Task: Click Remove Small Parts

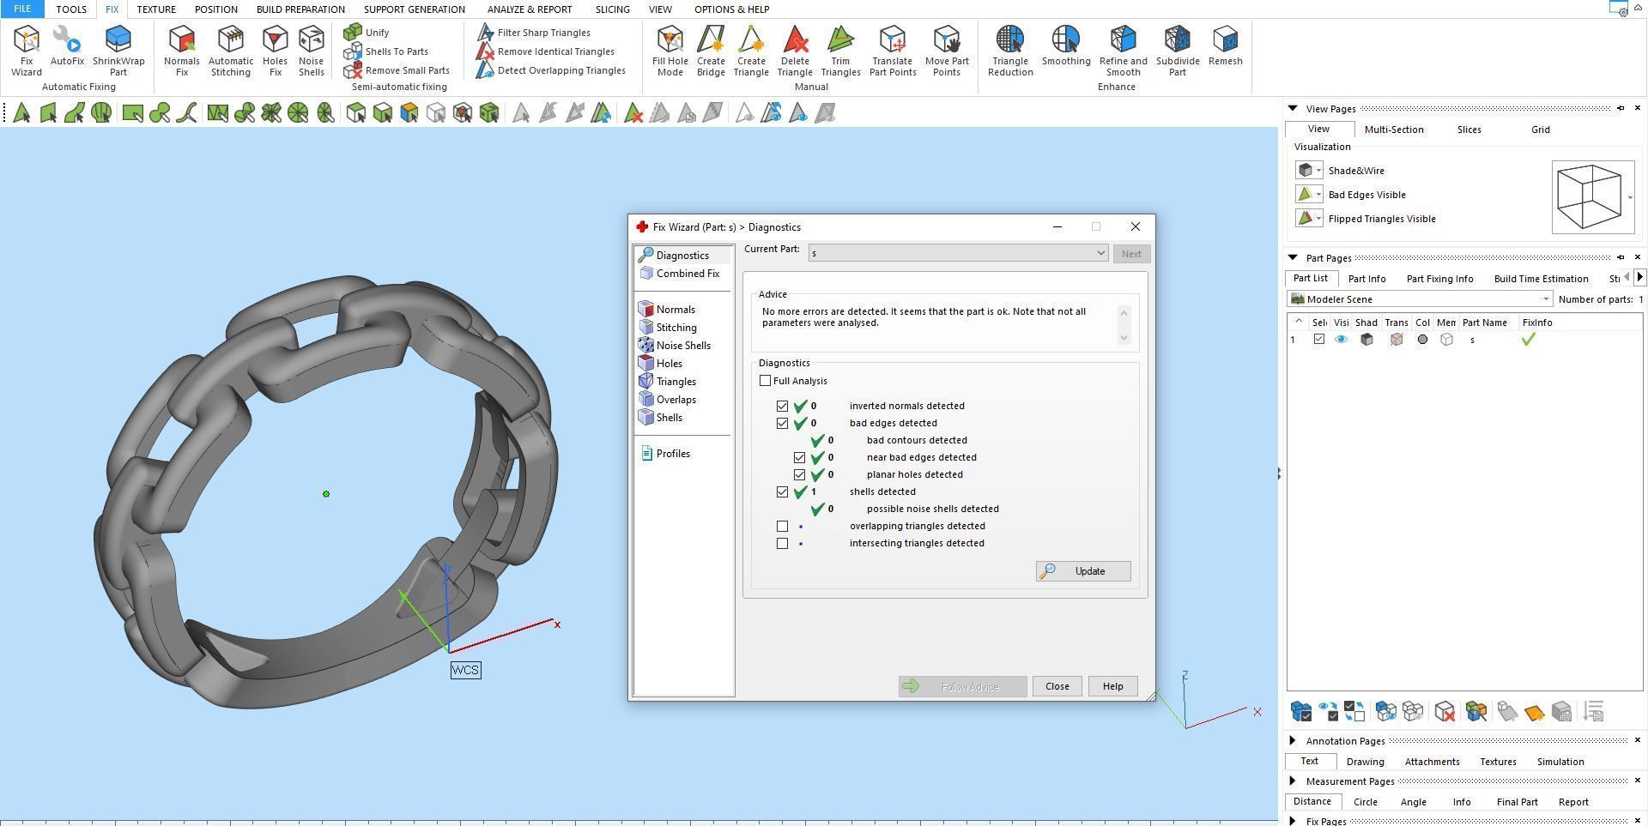Action: pyautogui.click(x=397, y=70)
